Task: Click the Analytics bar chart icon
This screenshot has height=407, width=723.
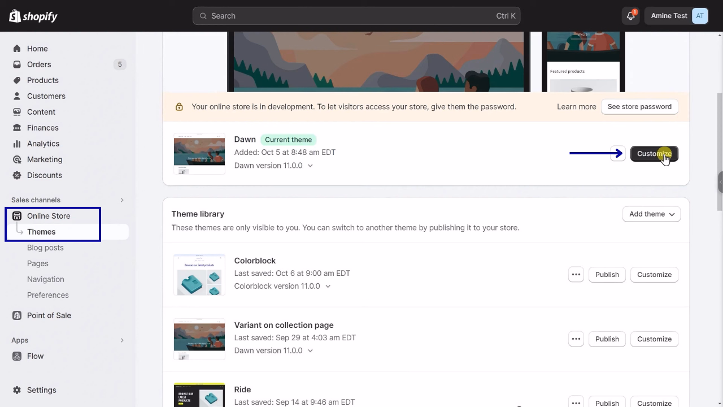Action: tap(17, 144)
